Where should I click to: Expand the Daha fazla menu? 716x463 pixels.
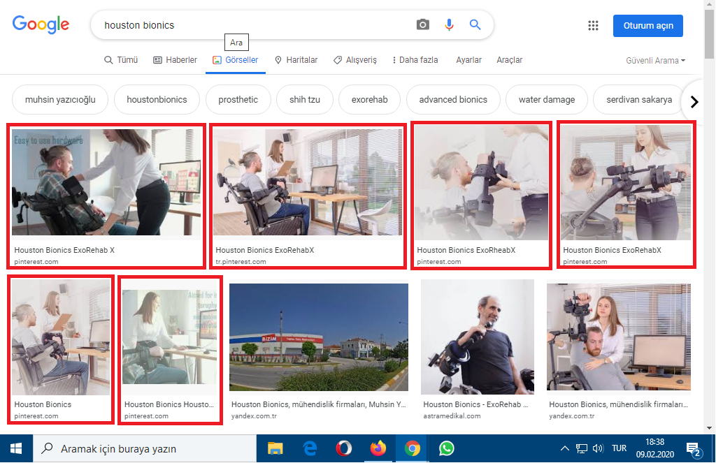tap(415, 60)
